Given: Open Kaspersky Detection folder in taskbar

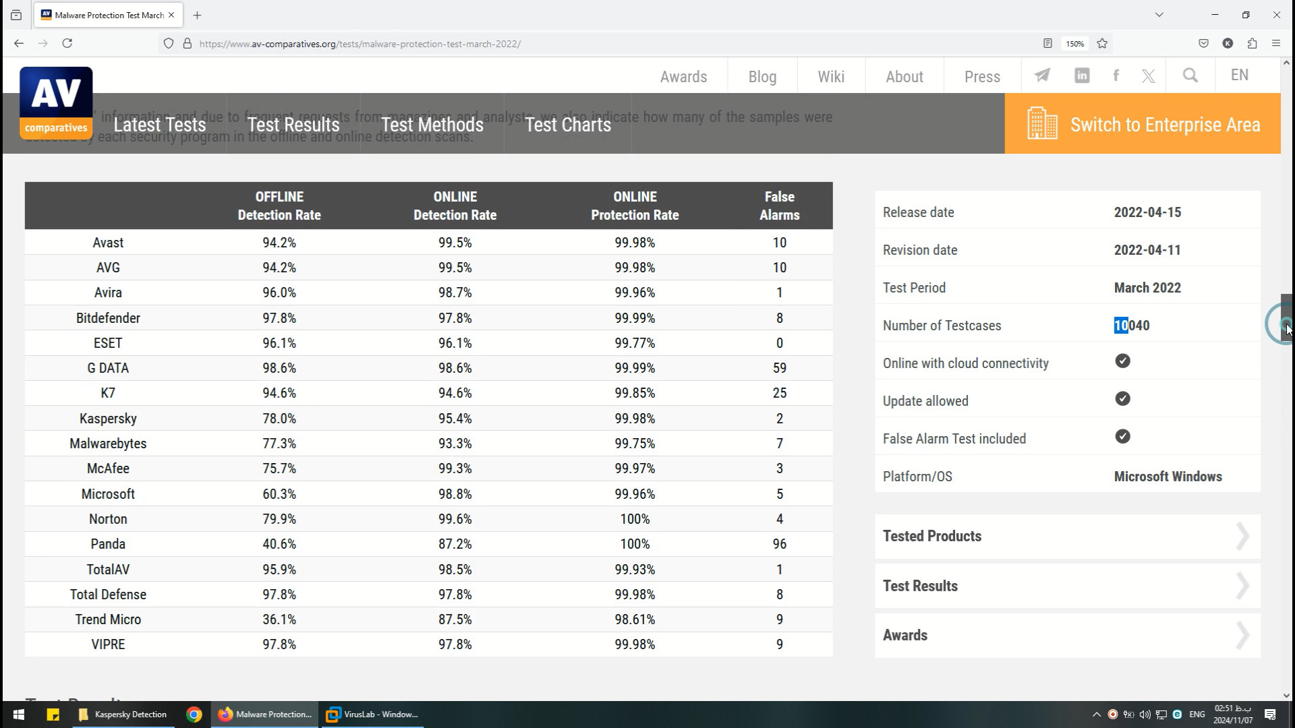Looking at the screenshot, I should (x=123, y=715).
